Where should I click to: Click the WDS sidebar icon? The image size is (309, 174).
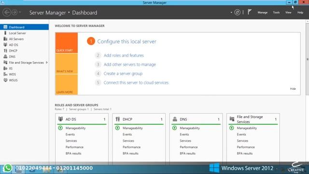click(5, 74)
